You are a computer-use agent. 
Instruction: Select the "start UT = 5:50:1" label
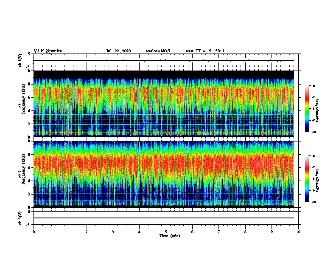(x=205, y=51)
